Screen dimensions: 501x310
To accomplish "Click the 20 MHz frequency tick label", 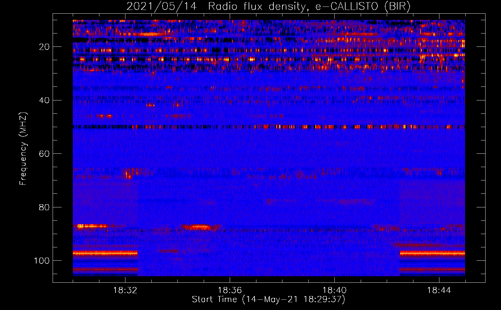I will pyautogui.click(x=44, y=47).
